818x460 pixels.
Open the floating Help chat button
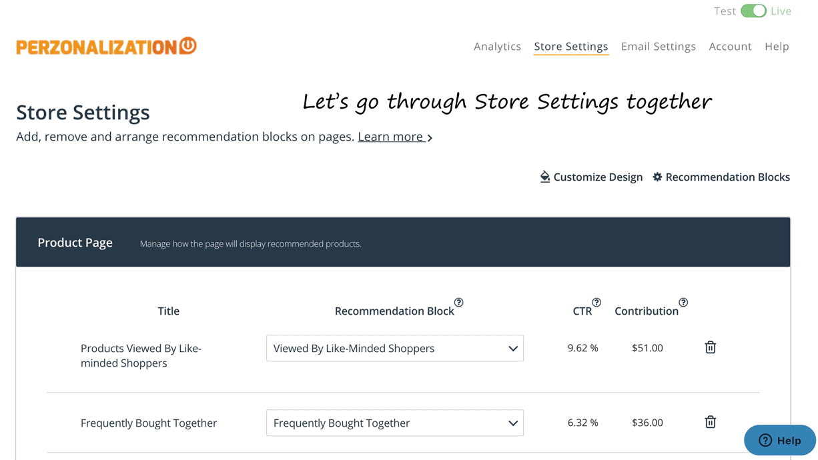pyautogui.click(x=780, y=440)
